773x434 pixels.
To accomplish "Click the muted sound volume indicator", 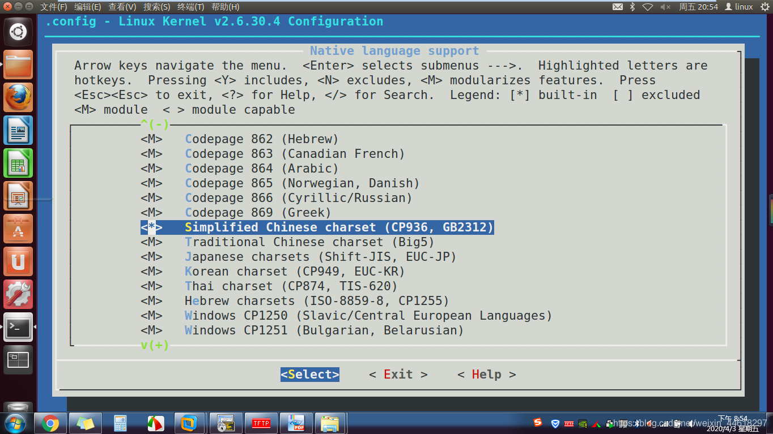I will [665, 7].
